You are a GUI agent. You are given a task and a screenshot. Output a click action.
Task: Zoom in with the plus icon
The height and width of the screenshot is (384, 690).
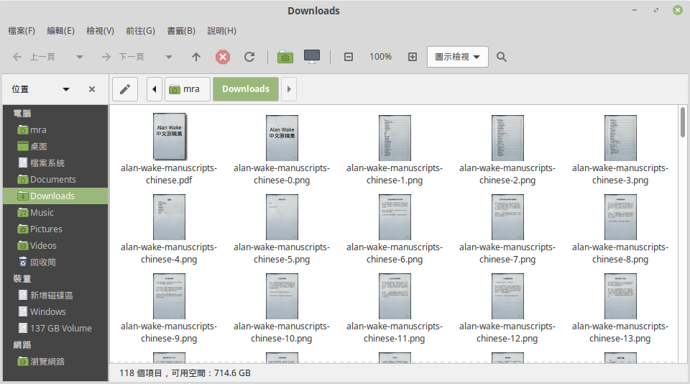[x=413, y=57]
